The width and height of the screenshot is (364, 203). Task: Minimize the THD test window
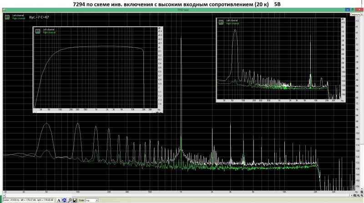click(347, 10)
